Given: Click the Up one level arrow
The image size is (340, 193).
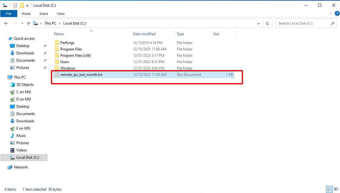Looking at the screenshot, I should coord(28,23).
